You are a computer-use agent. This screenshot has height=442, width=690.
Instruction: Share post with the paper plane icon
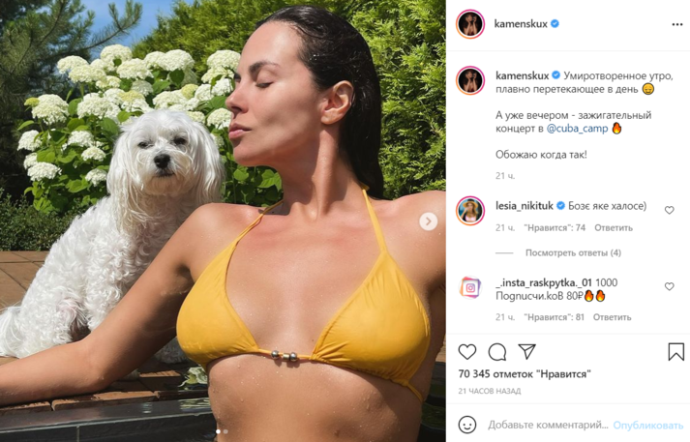pos(527,351)
